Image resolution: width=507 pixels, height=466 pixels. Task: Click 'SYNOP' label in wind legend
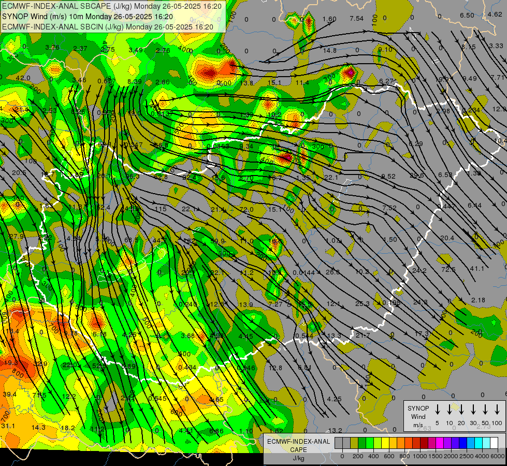(x=418, y=409)
